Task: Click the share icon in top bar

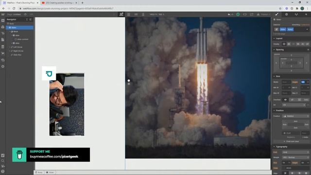Action: pos(252,14)
